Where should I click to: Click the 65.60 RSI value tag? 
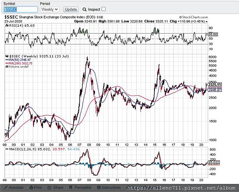(213, 34)
